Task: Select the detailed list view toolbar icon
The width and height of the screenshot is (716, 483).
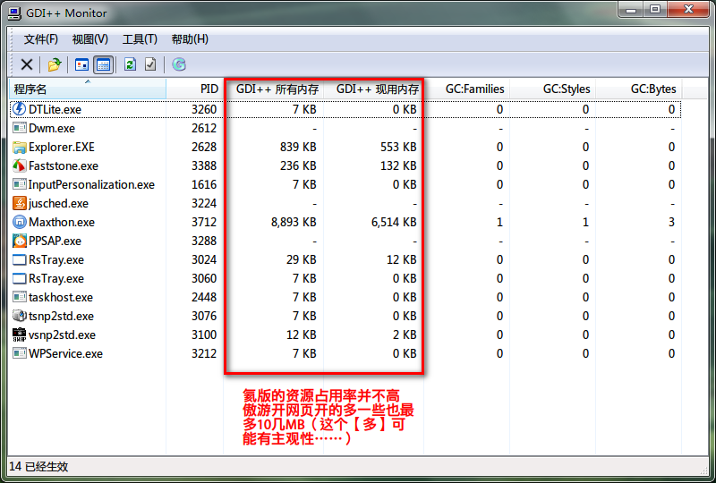Action: pyautogui.click(x=103, y=64)
